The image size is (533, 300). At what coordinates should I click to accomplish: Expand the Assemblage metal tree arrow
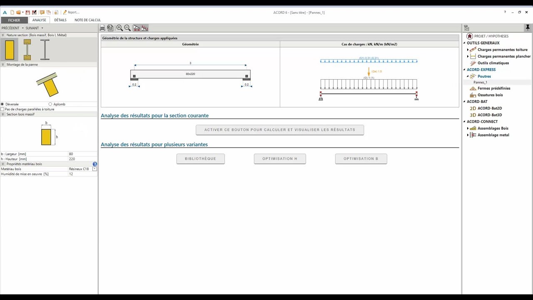click(x=468, y=135)
